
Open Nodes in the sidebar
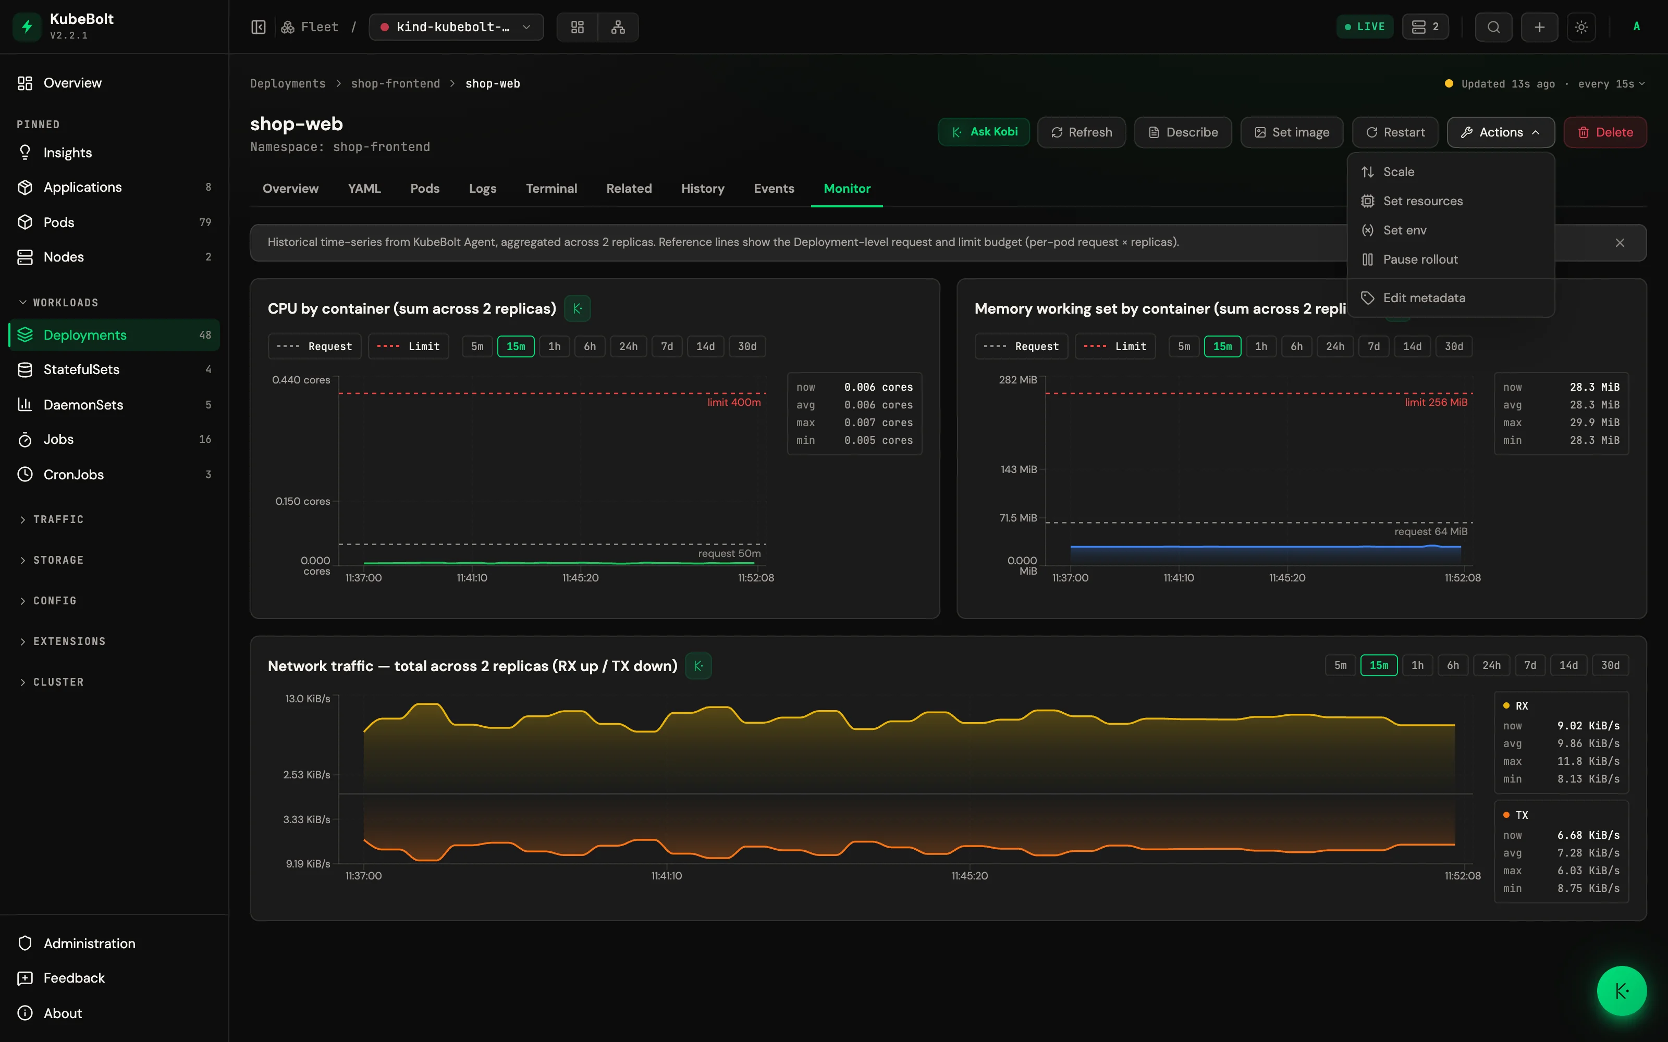tap(114, 256)
